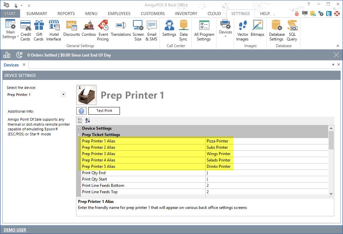
Task: Click the Test Print button
Action: point(104,111)
